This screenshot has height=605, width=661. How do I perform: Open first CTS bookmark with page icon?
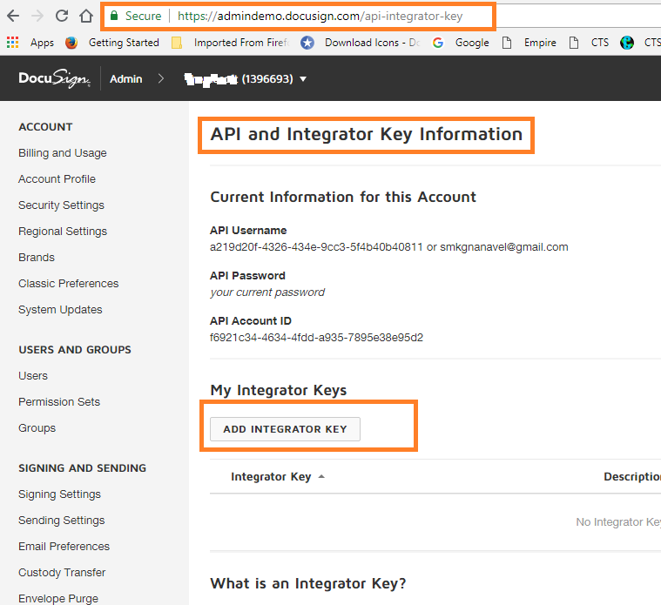589,43
